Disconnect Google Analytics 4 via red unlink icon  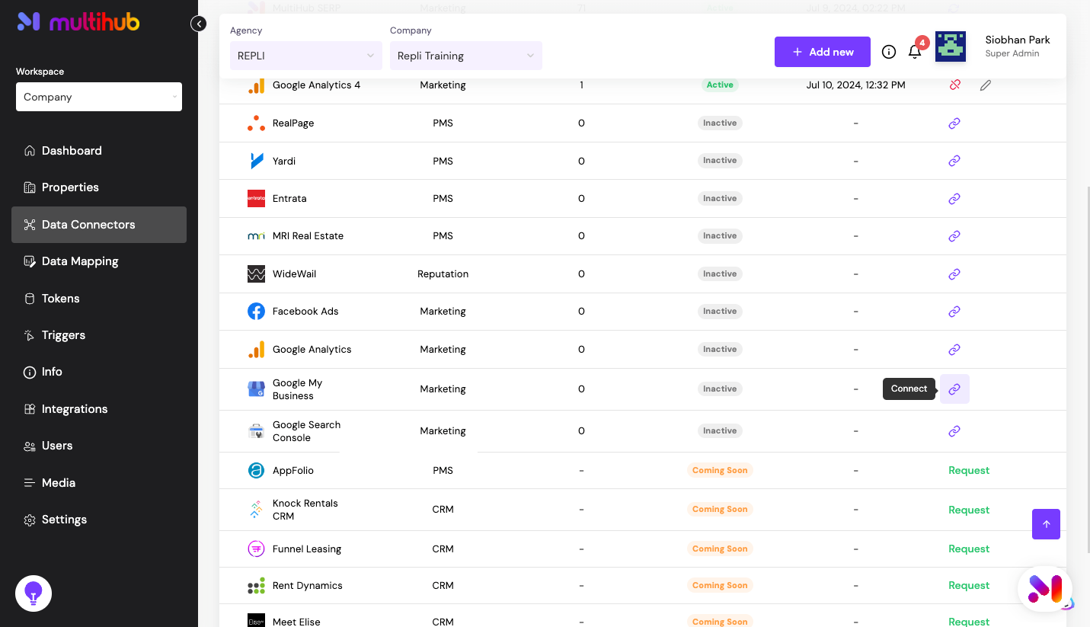(x=954, y=85)
